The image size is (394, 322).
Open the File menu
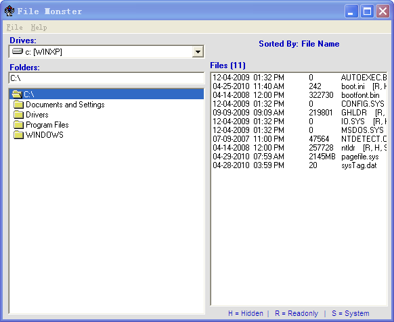click(15, 27)
